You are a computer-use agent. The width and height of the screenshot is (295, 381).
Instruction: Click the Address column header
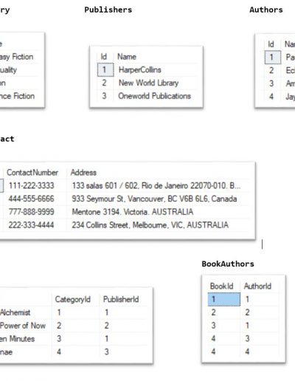coord(83,172)
